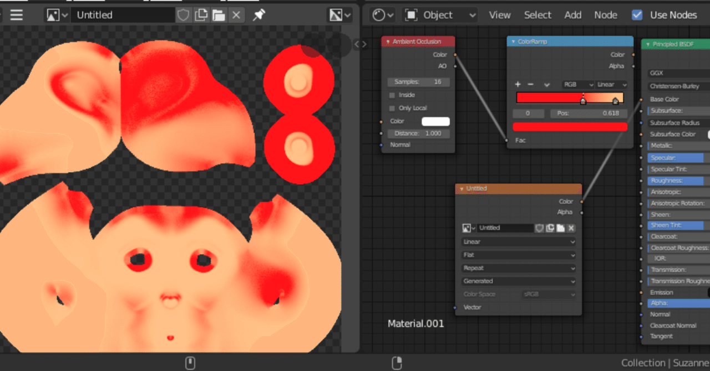Open the RGB color mode dropdown
This screenshot has height=371, width=710.
578,85
